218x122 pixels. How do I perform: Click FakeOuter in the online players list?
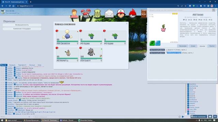(x=193, y=102)
